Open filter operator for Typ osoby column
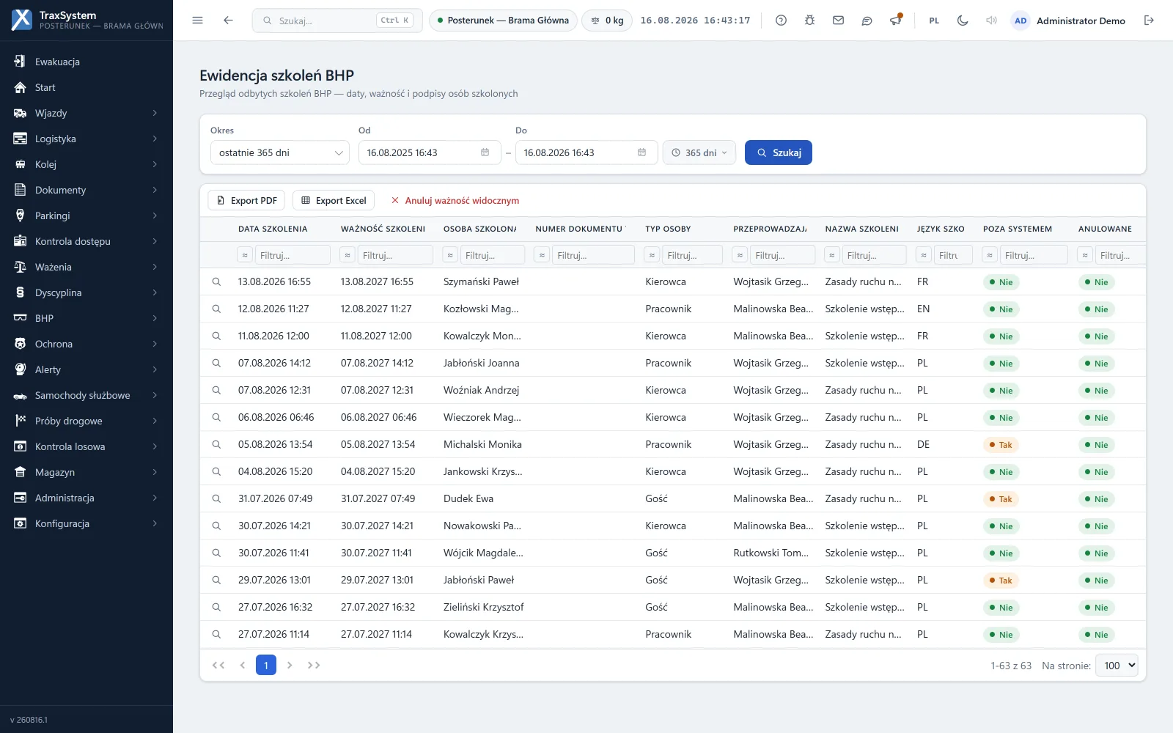 click(652, 255)
